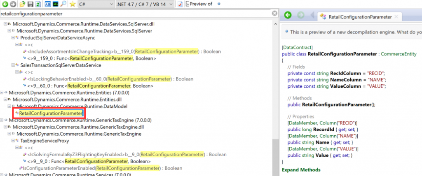Toggle the Preview of checkbox
422x176 pixels.
pos(188,4)
